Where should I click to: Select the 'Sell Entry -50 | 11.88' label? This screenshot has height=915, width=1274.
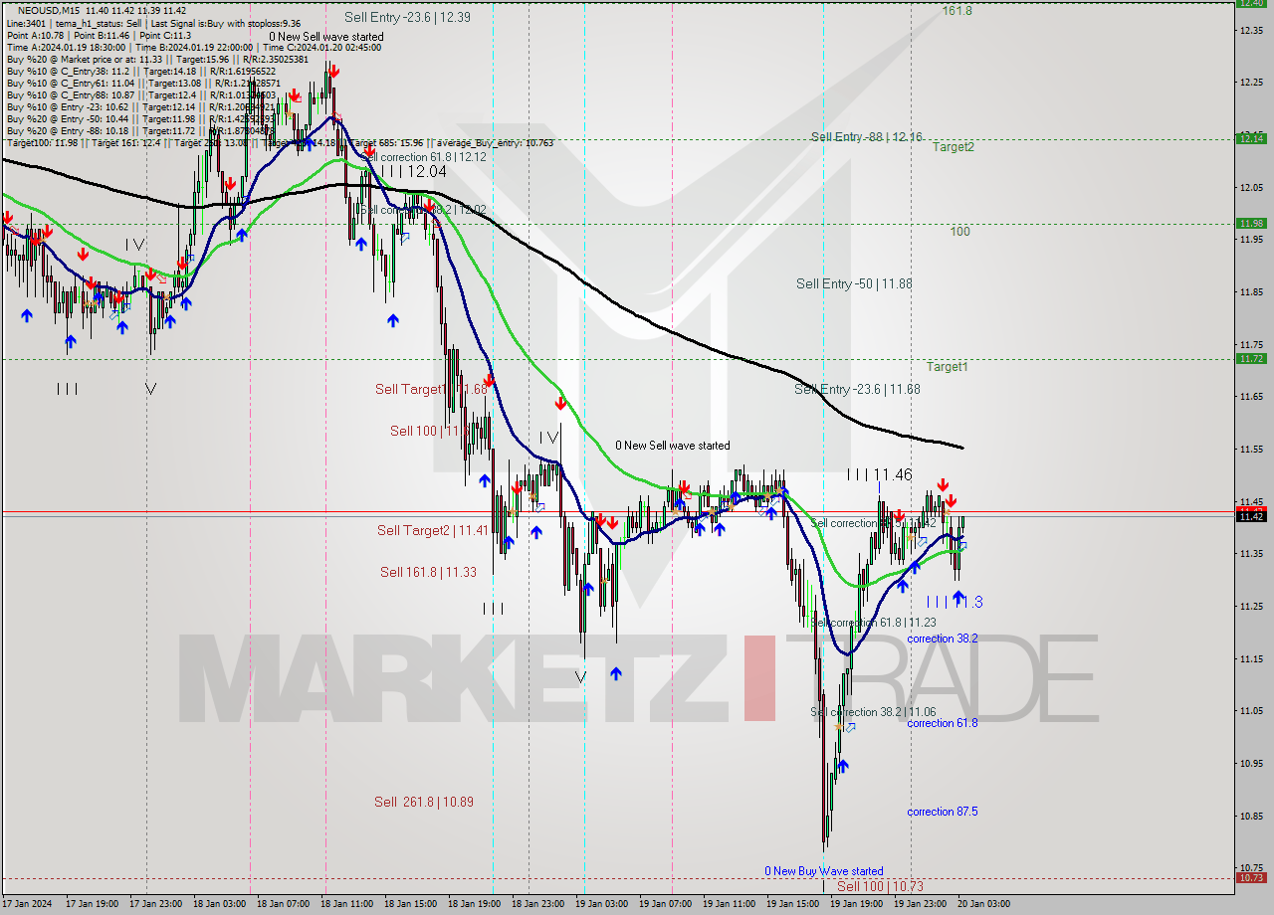[854, 283]
